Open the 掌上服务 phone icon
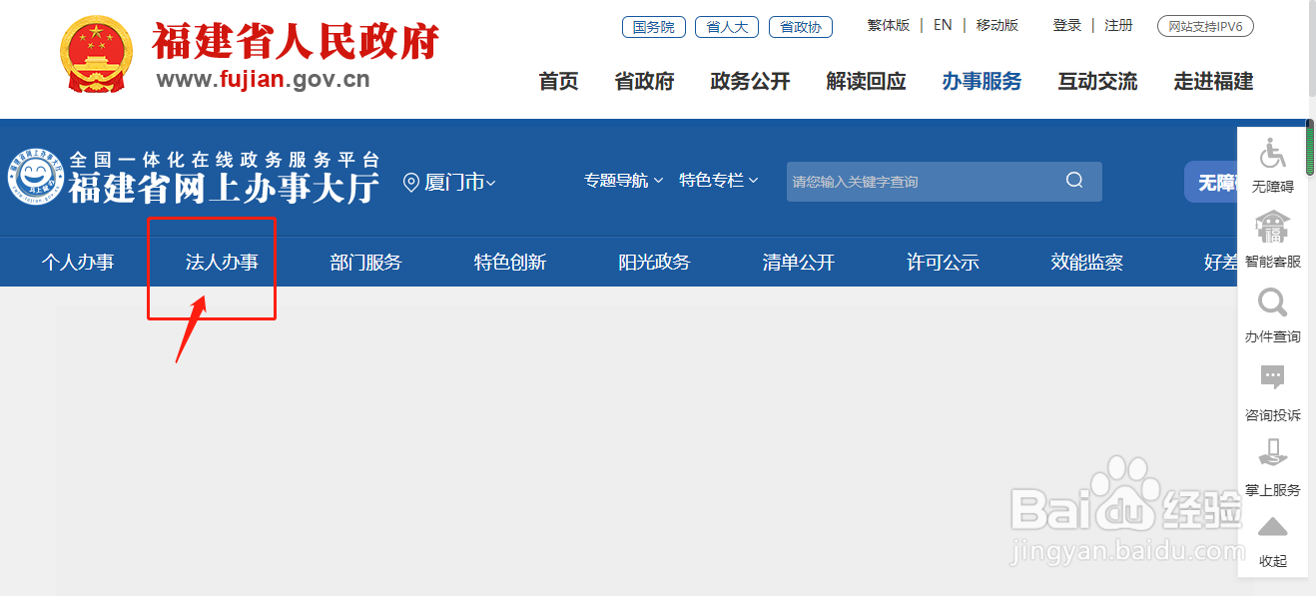The width and height of the screenshot is (1316, 596). click(1272, 452)
